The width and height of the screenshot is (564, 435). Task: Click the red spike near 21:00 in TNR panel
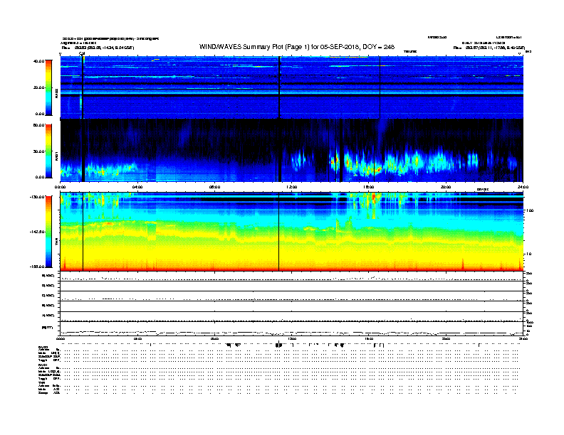(463, 264)
